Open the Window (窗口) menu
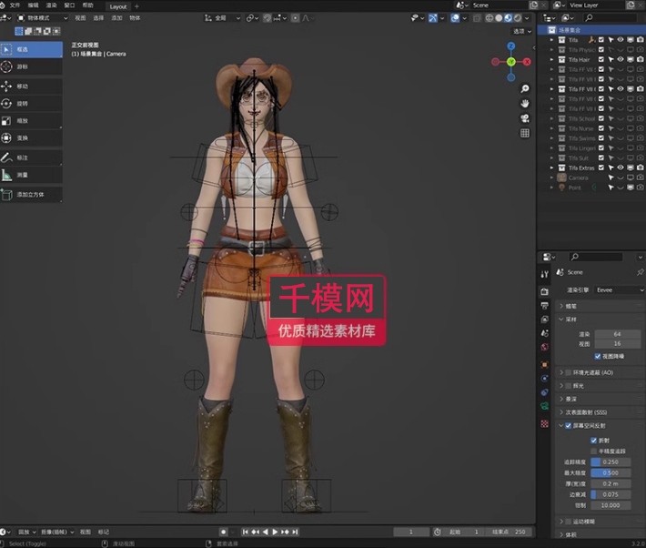This screenshot has width=646, height=548. click(70, 5)
